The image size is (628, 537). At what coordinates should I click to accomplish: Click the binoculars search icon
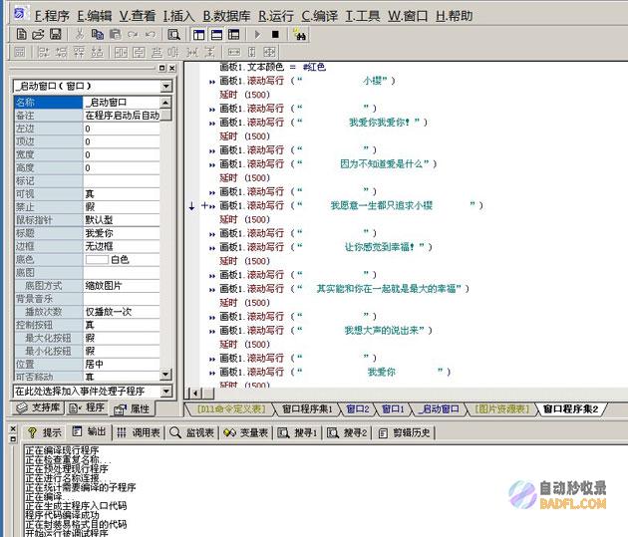(300, 35)
